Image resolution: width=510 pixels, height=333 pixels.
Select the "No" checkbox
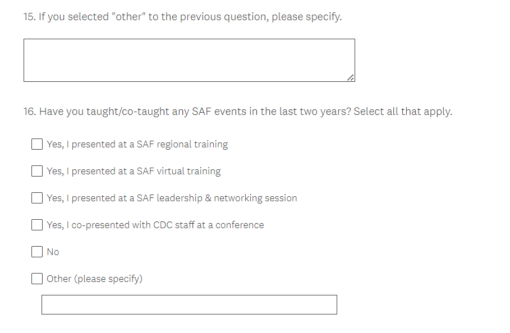pos(37,252)
